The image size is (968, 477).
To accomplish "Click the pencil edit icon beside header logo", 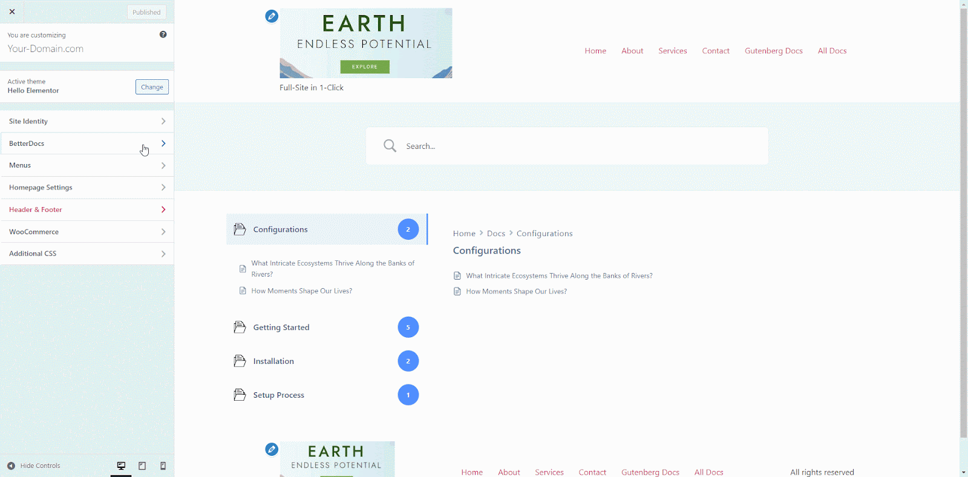I will [x=272, y=16].
